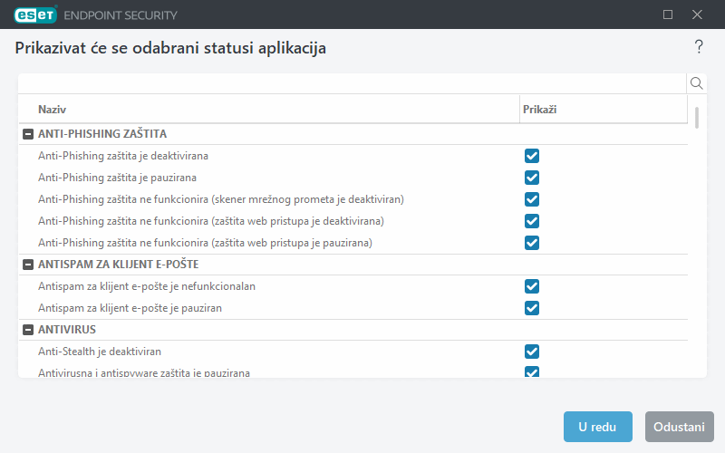Select row "Anti-Stealth je deaktiviran"
This screenshot has height=453, width=725.
pos(353,352)
